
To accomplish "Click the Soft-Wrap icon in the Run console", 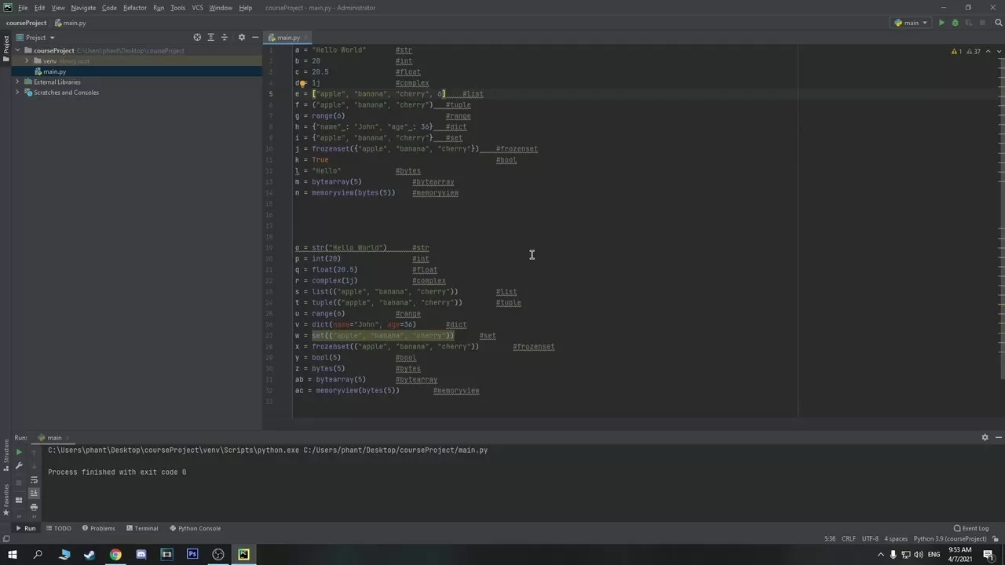I will coord(35,479).
